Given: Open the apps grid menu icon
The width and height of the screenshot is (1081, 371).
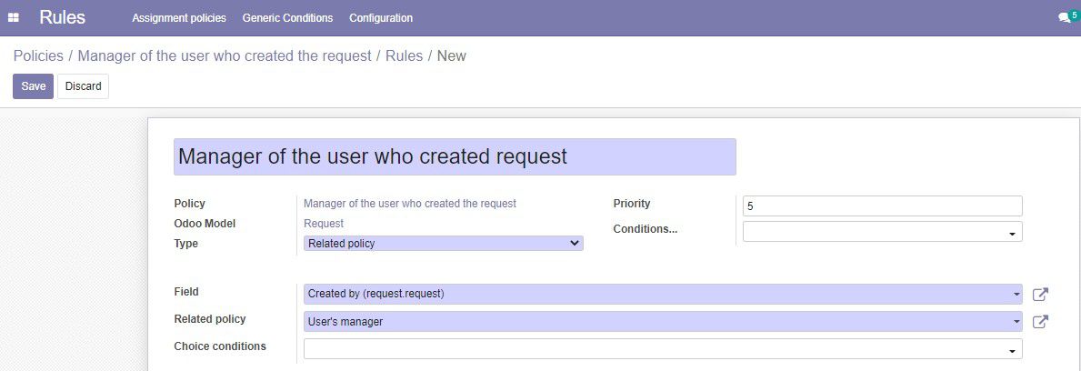Looking at the screenshot, I should coord(13,18).
